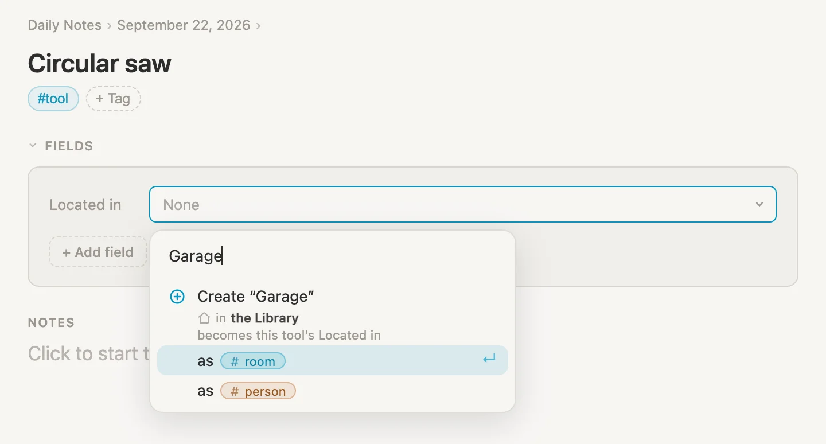Add a new tag with + Tag
The height and width of the screenshot is (444, 826).
113,99
